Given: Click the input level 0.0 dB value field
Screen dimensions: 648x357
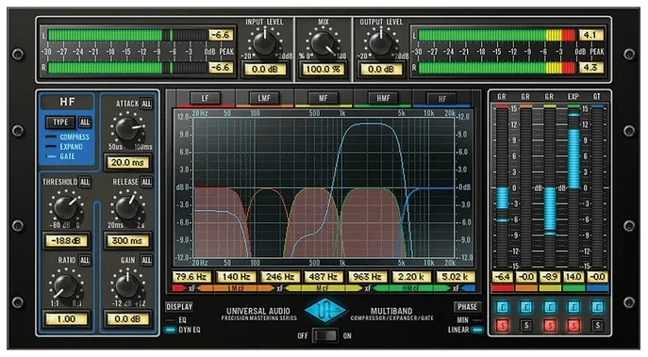Looking at the screenshot, I should tap(264, 70).
